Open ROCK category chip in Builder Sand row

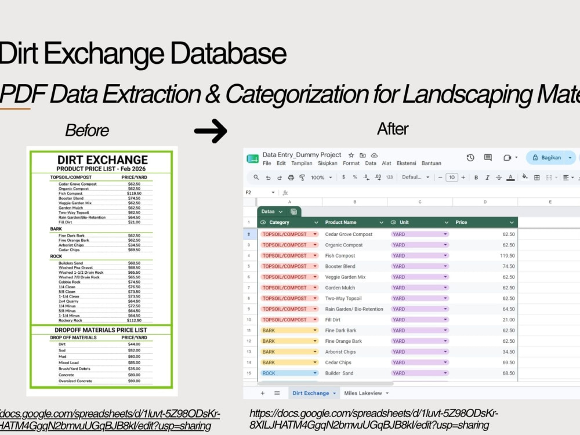pos(289,373)
